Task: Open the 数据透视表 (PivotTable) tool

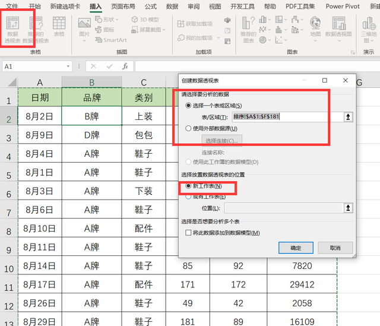Action: [12, 30]
